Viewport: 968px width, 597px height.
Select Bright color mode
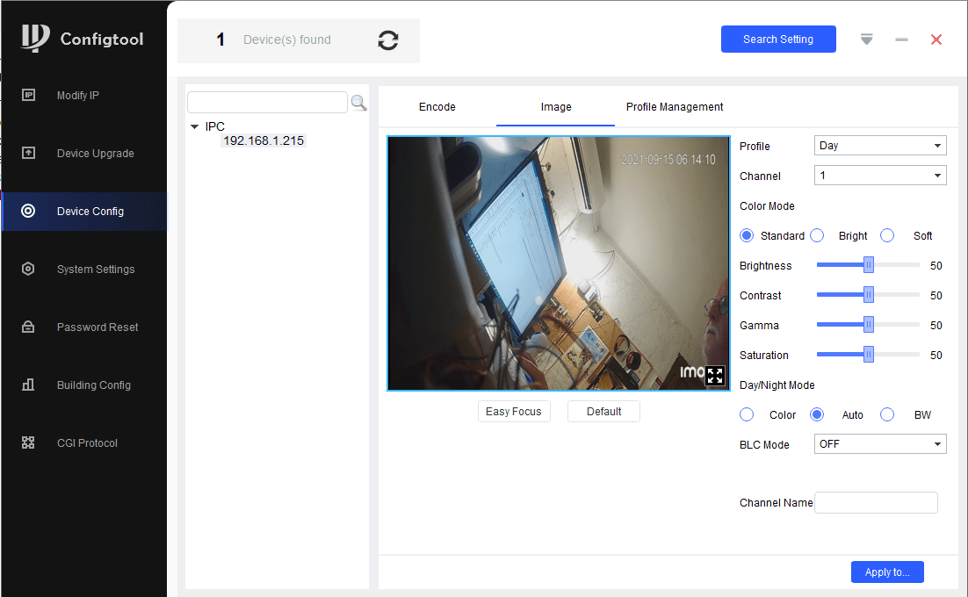tap(817, 235)
